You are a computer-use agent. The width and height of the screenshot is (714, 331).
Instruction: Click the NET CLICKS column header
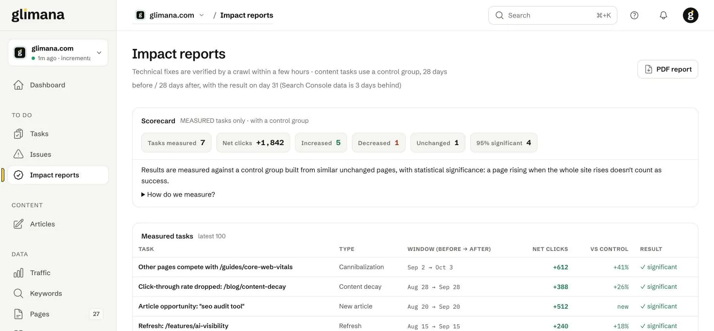[550, 249]
